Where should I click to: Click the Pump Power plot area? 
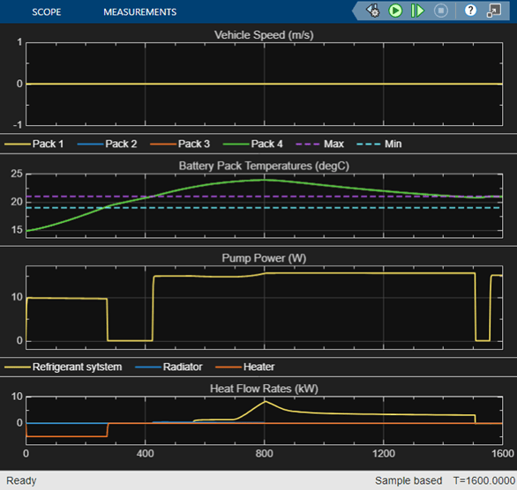pos(264,308)
